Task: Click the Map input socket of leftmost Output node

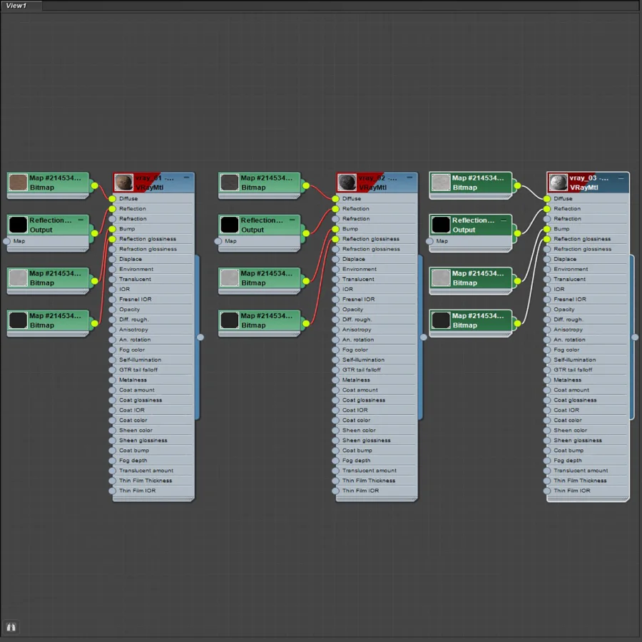Action: pos(6,241)
